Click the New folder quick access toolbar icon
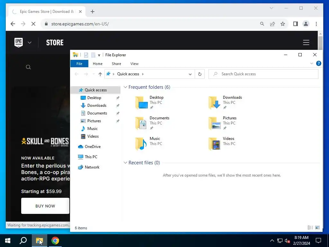This screenshot has height=247, width=329. [x=93, y=55]
